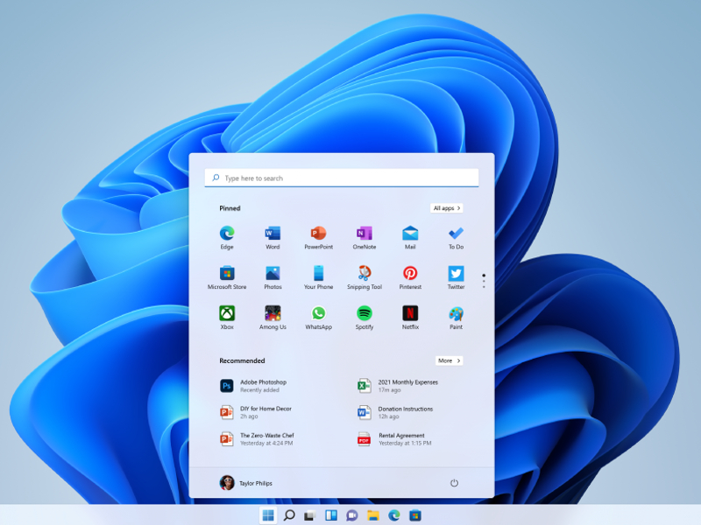Open the Mail app
The height and width of the screenshot is (525, 701).
point(410,237)
